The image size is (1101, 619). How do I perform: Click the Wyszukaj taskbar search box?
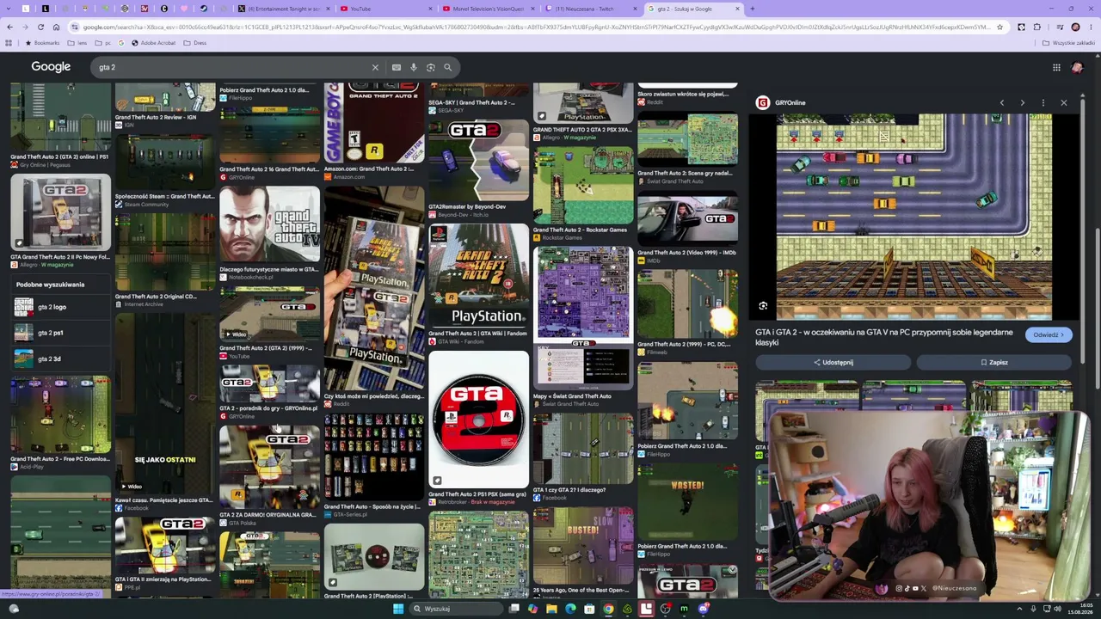[x=456, y=609]
